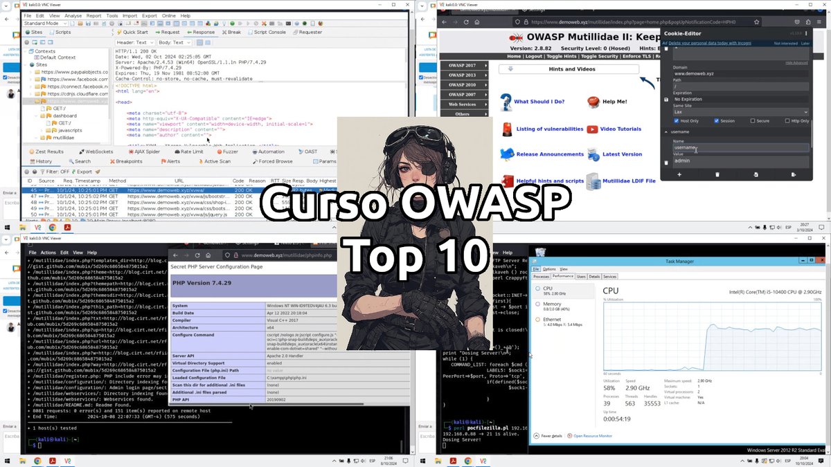Click the Cookie-Editor export icon

point(793,174)
